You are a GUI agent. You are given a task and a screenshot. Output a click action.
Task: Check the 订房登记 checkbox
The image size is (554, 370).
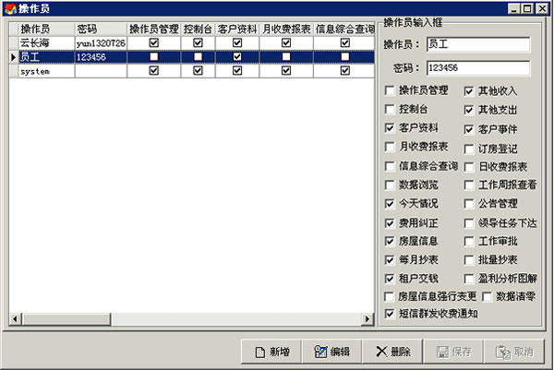click(x=469, y=149)
